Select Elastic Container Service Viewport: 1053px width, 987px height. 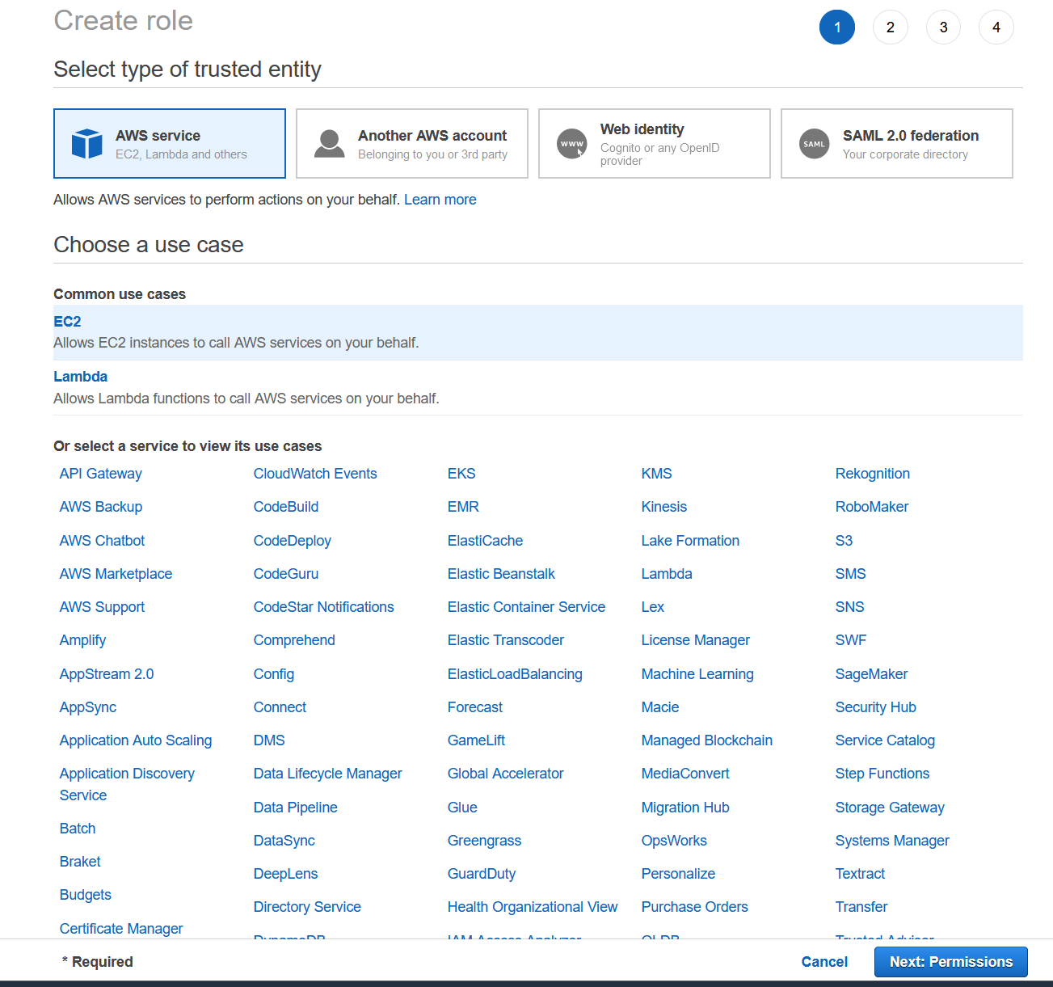click(526, 607)
